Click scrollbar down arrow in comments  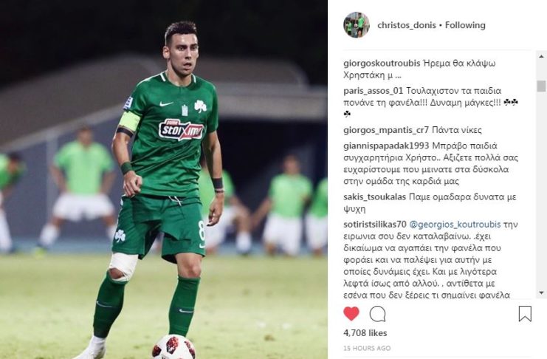point(541,293)
